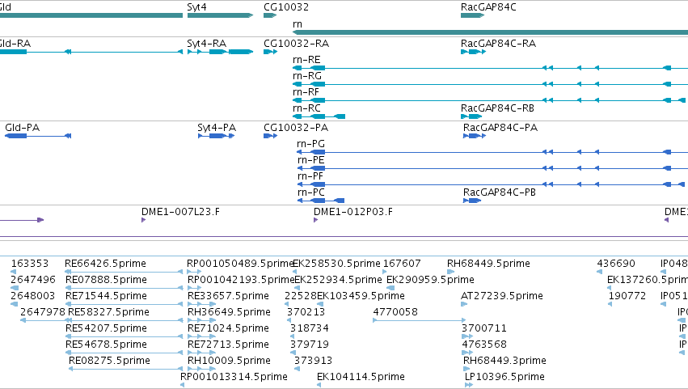688x389 pixels.
Task: Click the CG10032-RA transcript label
Action: coord(296,44)
